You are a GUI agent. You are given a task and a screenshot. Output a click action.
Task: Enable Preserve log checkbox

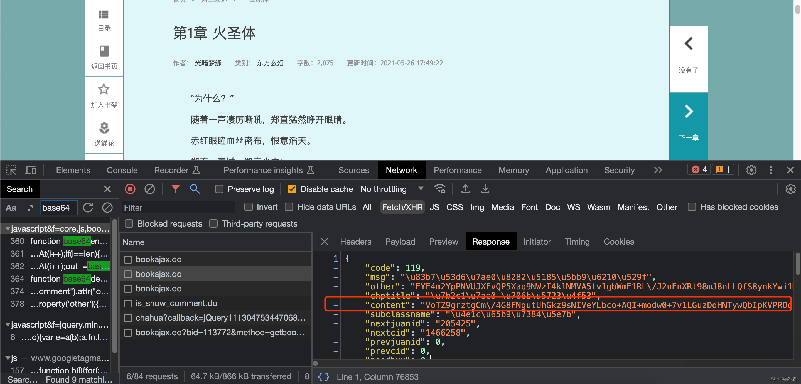pyautogui.click(x=219, y=189)
